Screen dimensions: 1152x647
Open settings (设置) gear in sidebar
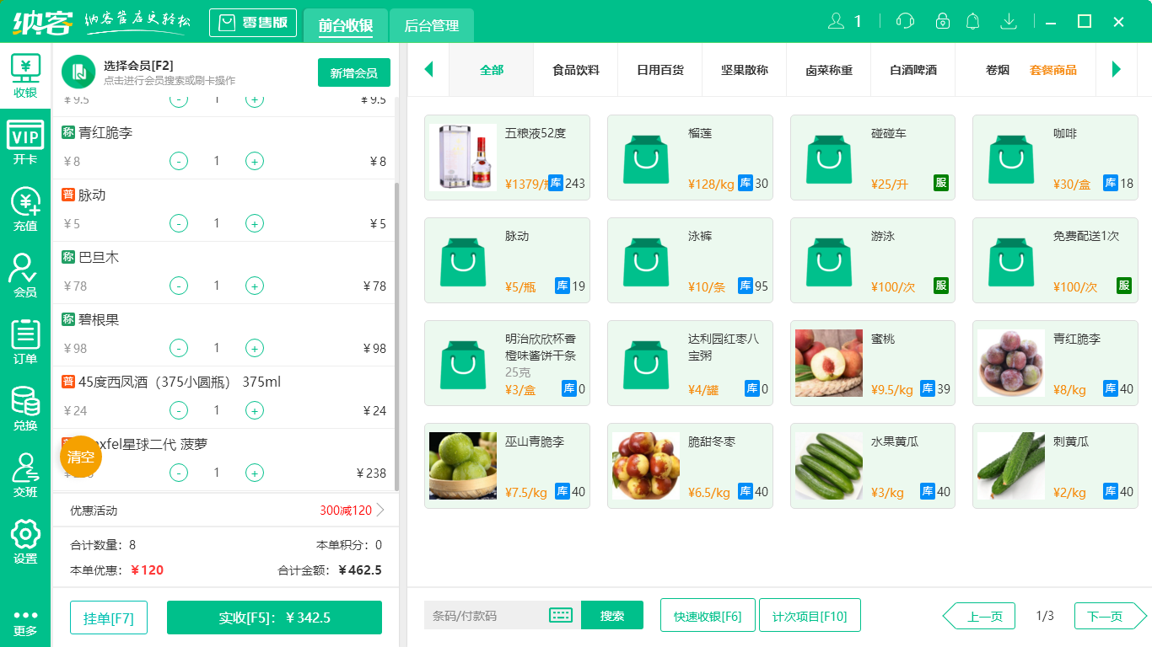(25, 542)
